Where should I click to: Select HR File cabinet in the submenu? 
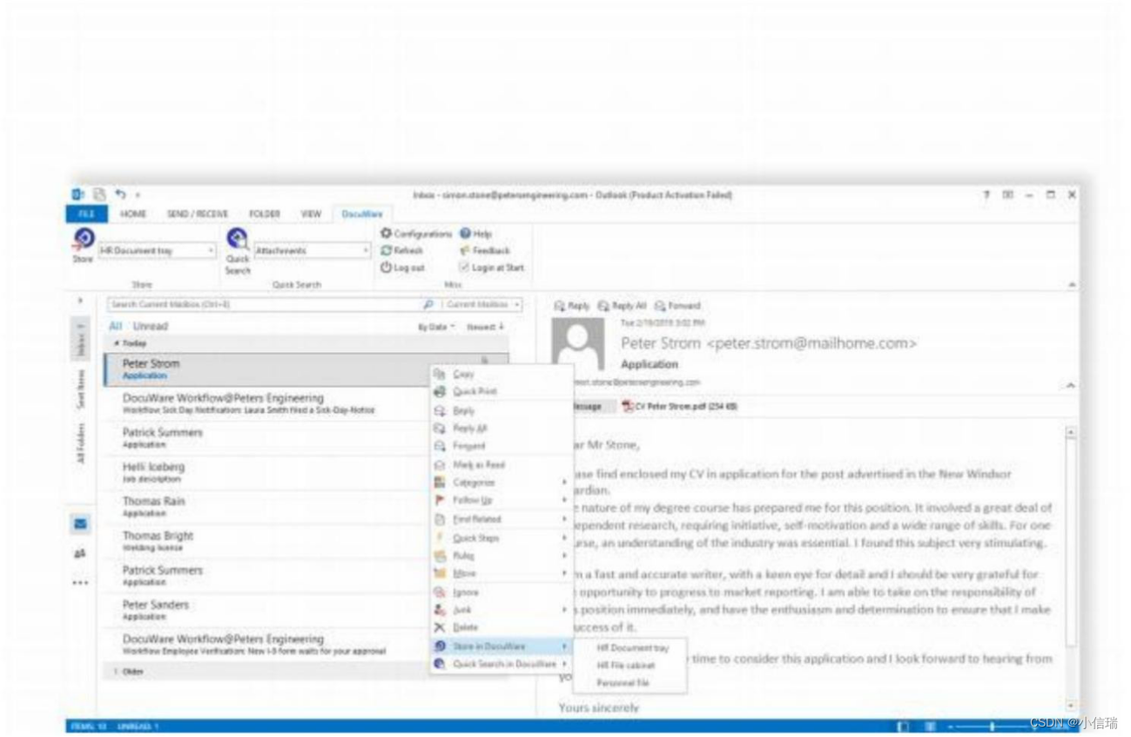625,666
